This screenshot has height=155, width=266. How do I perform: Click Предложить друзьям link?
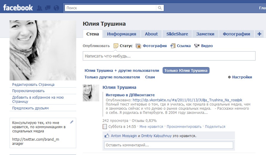30,108
